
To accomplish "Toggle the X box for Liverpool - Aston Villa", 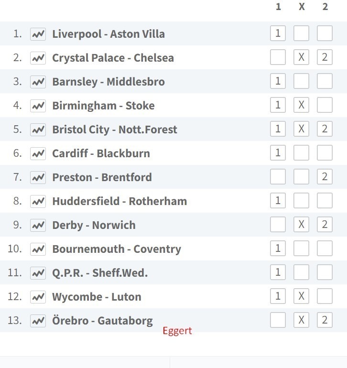I will 301,33.
